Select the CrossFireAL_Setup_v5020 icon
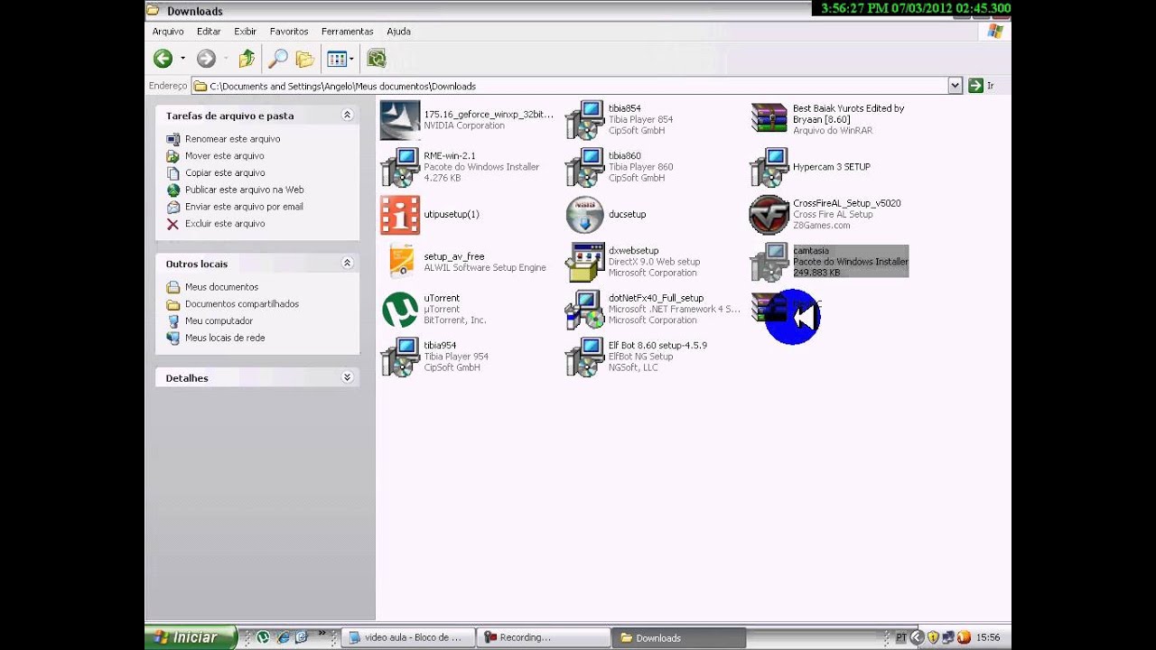This screenshot has height=650, width=1156. (769, 215)
